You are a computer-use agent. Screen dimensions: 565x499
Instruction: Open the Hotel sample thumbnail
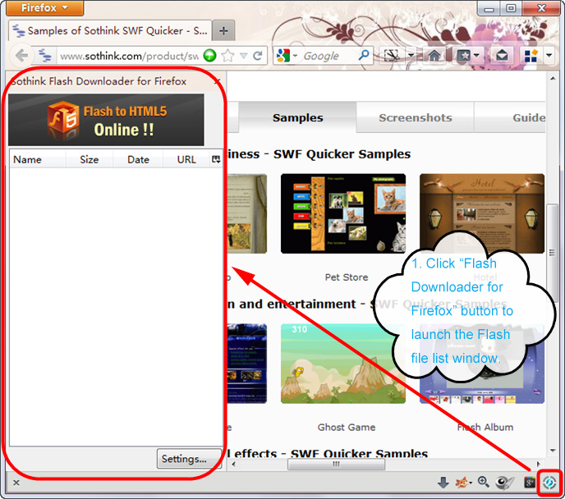[x=482, y=213]
